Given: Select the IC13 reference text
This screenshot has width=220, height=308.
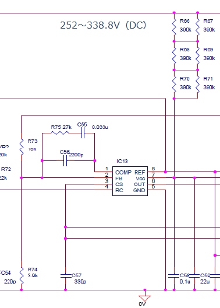Looking at the screenshot, I should [x=122, y=161].
